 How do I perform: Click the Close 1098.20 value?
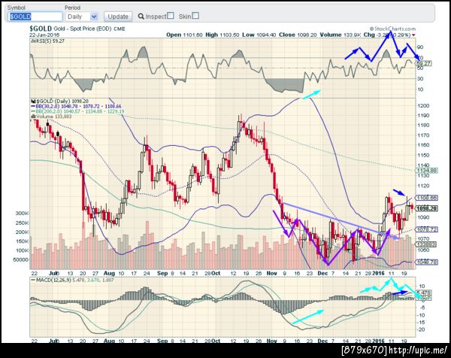tap(298, 35)
